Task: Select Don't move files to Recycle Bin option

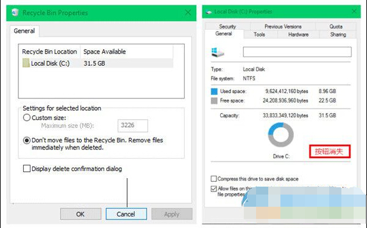Action: pyautogui.click(x=27, y=140)
